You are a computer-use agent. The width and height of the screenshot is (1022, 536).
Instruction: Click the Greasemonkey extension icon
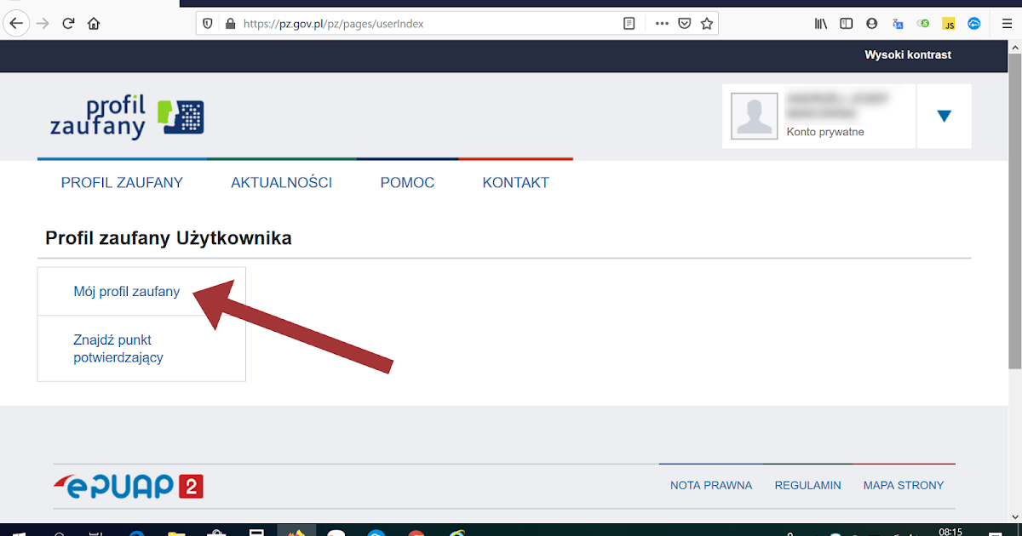pyautogui.click(x=922, y=23)
